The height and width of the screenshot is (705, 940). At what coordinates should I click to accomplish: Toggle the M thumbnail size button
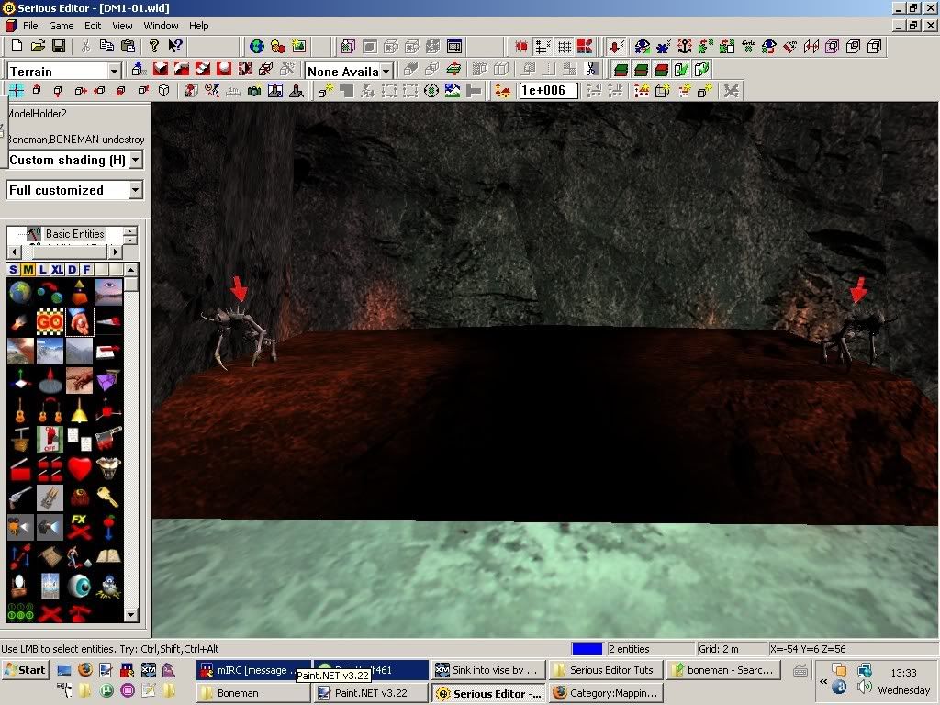pos(28,269)
